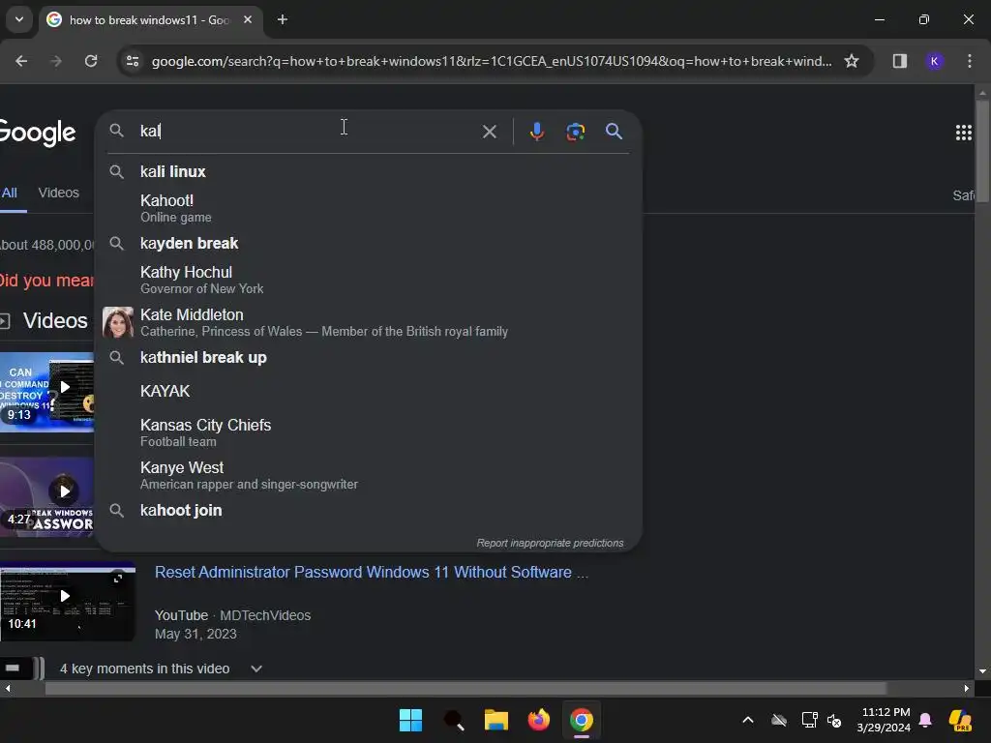Click the 'Did you mean' suggestion text

(46, 280)
